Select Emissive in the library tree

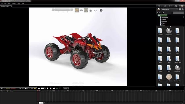coord(164,21)
